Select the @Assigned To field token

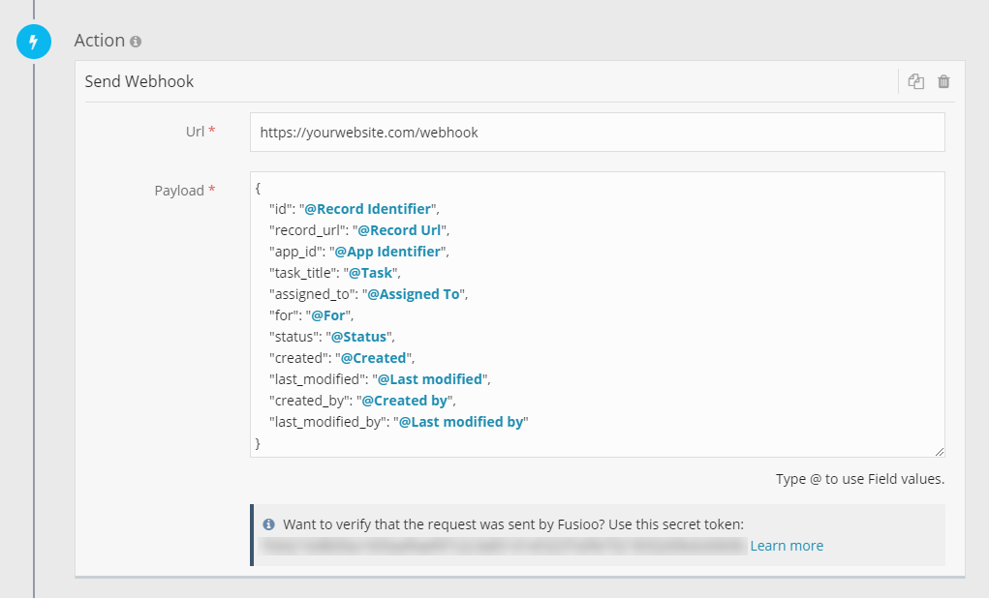pos(414,294)
